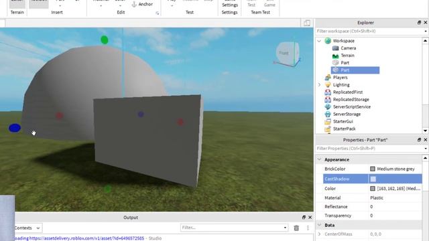Click the Properties scrollbar up arrow
429x241 pixels.
point(425,158)
